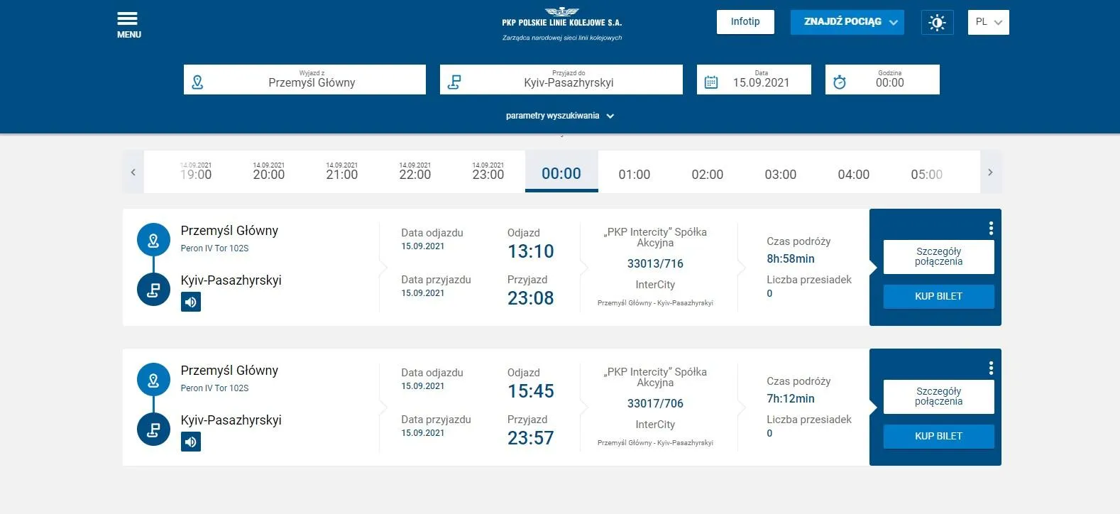View Szczegóły połączenia for the 15:45 train

point(938,396)
